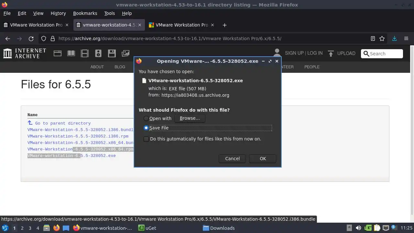Image resolution: width=414 pixels, height=233 pixels.
Task: Open the Archive texts book icon
Action: (71, 53)
